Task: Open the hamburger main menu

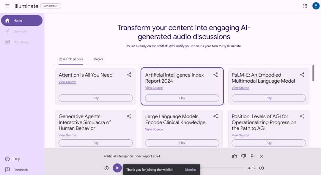Action: (7, 6)
